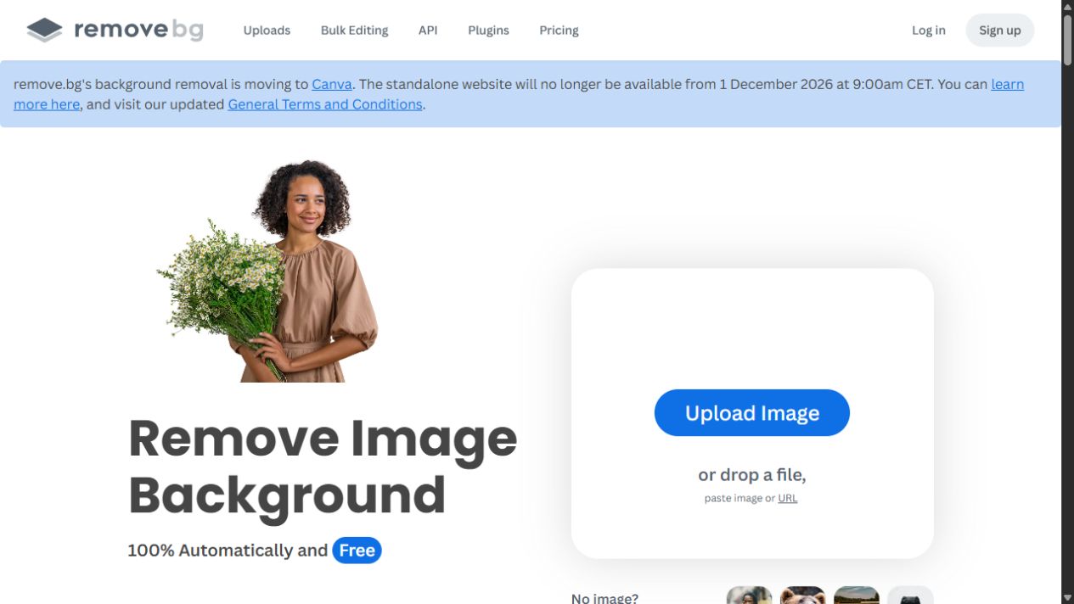Click the browser scrollbar up arrow
This screenshot has height=604, width=1074.
pyautogui.click(x=1068, y=7)
